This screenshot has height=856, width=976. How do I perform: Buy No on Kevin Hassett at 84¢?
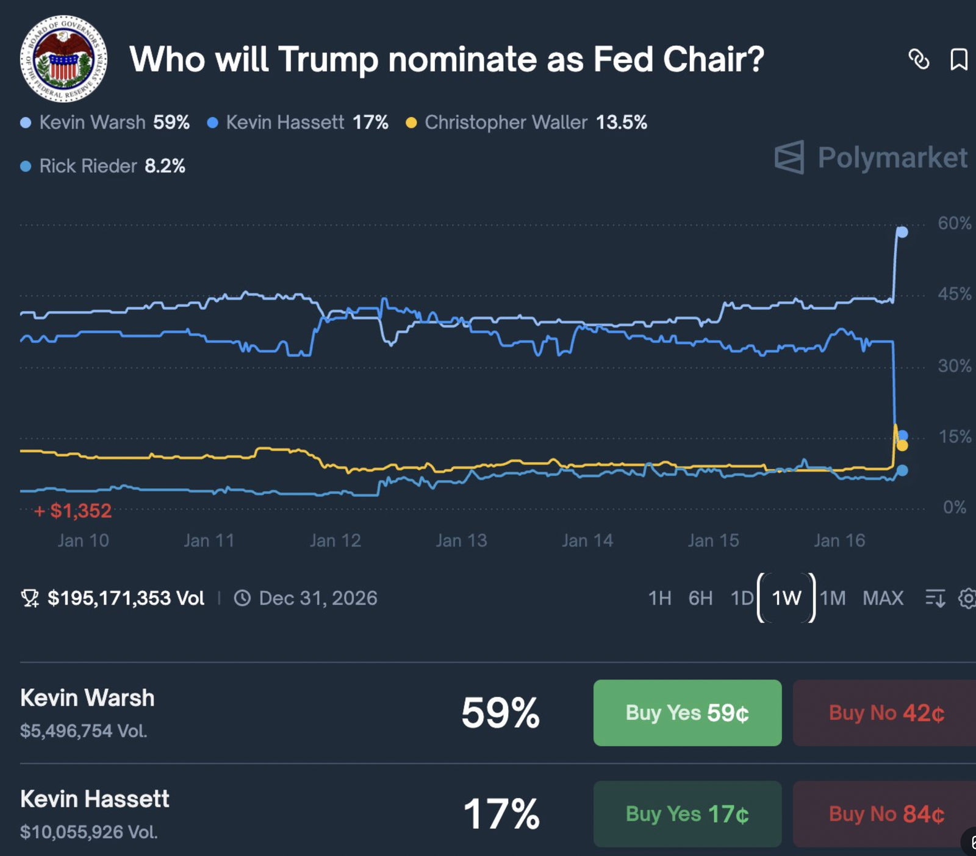coord(886,814)
